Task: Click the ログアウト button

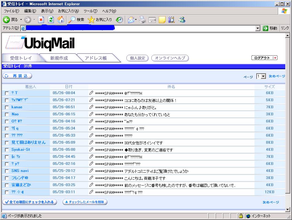Action: click(264, 58)
